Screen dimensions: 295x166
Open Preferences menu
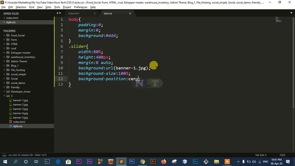[x=81, y=7]
